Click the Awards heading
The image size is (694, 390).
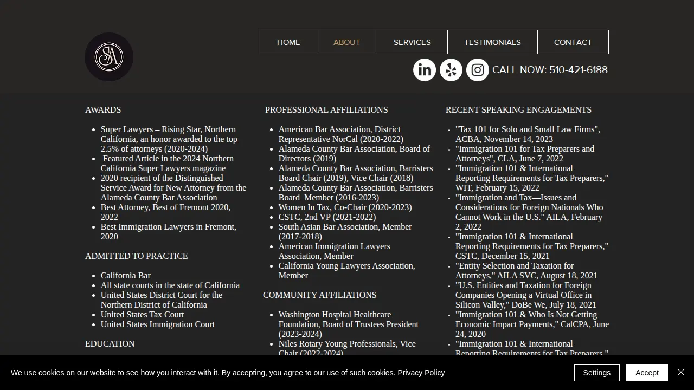[x=103, y=110]
